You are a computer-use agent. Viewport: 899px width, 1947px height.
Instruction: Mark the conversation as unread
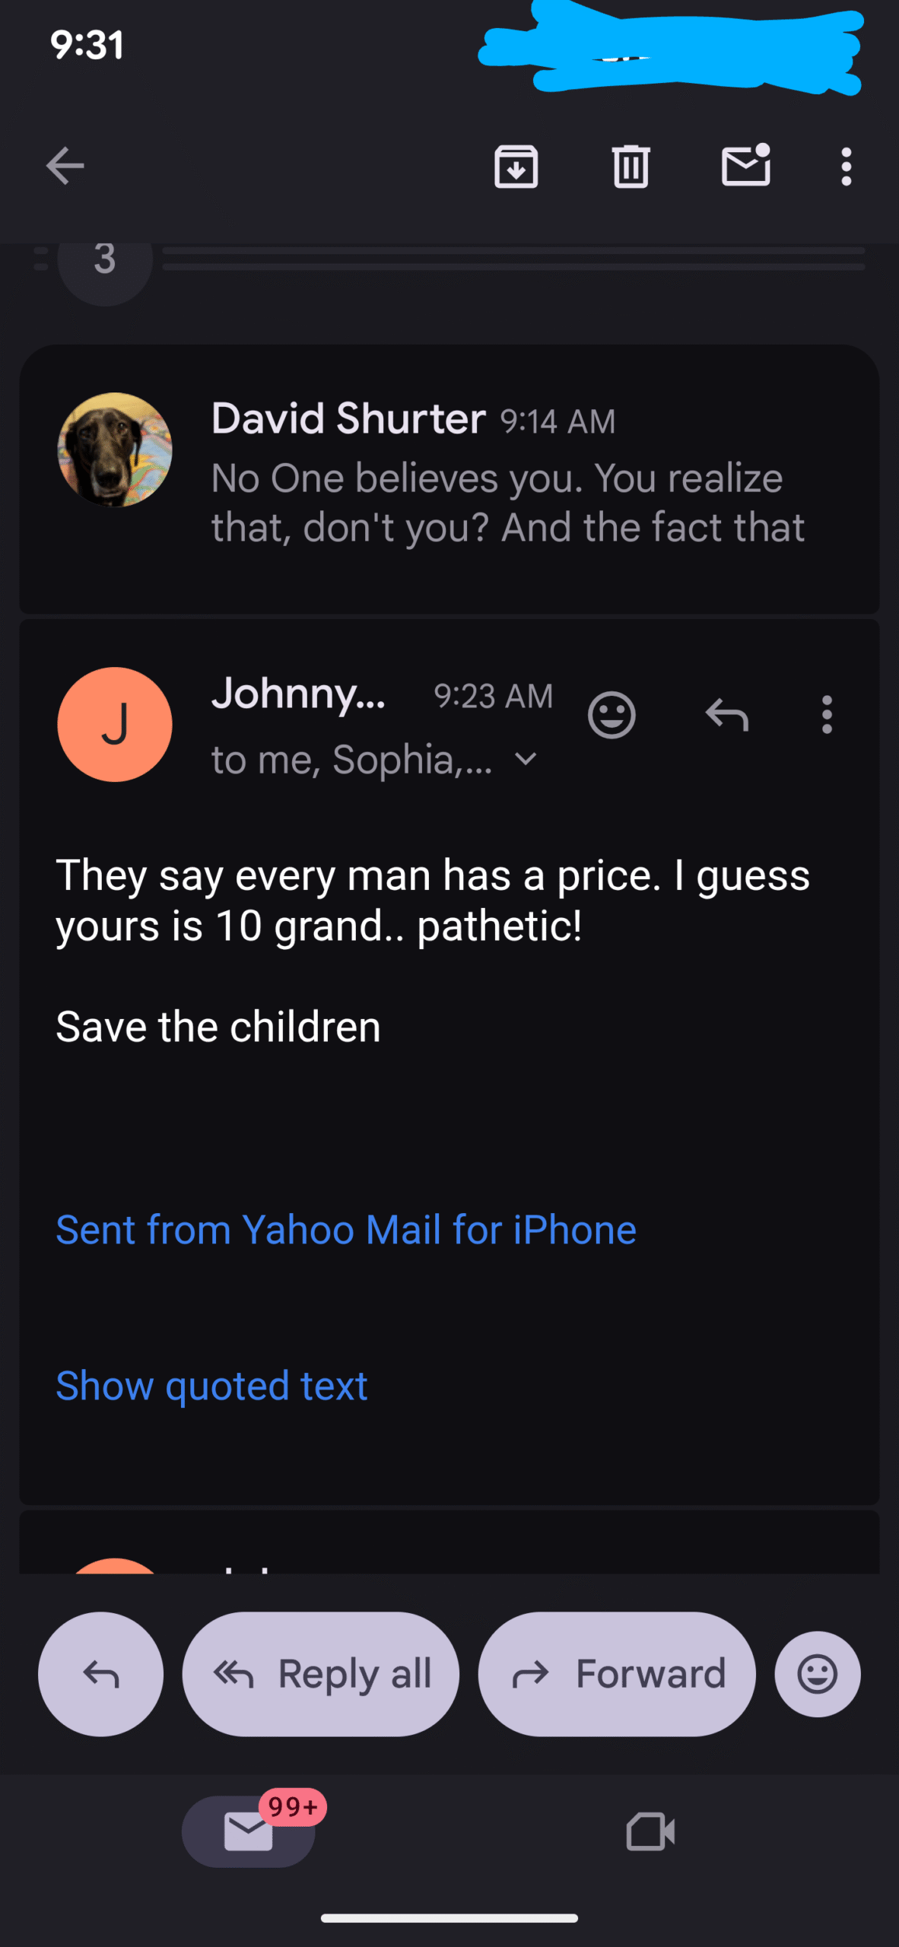pos(745,165)
